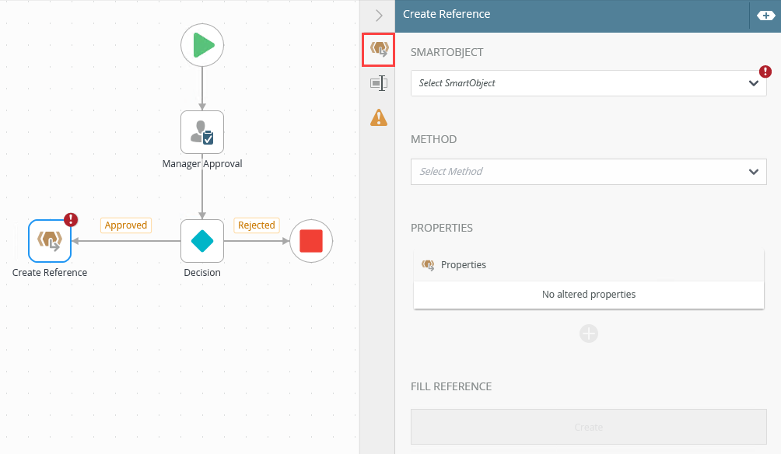
Task: Click the error badge on Create Reference step
Action: click(x=71, y=219)
